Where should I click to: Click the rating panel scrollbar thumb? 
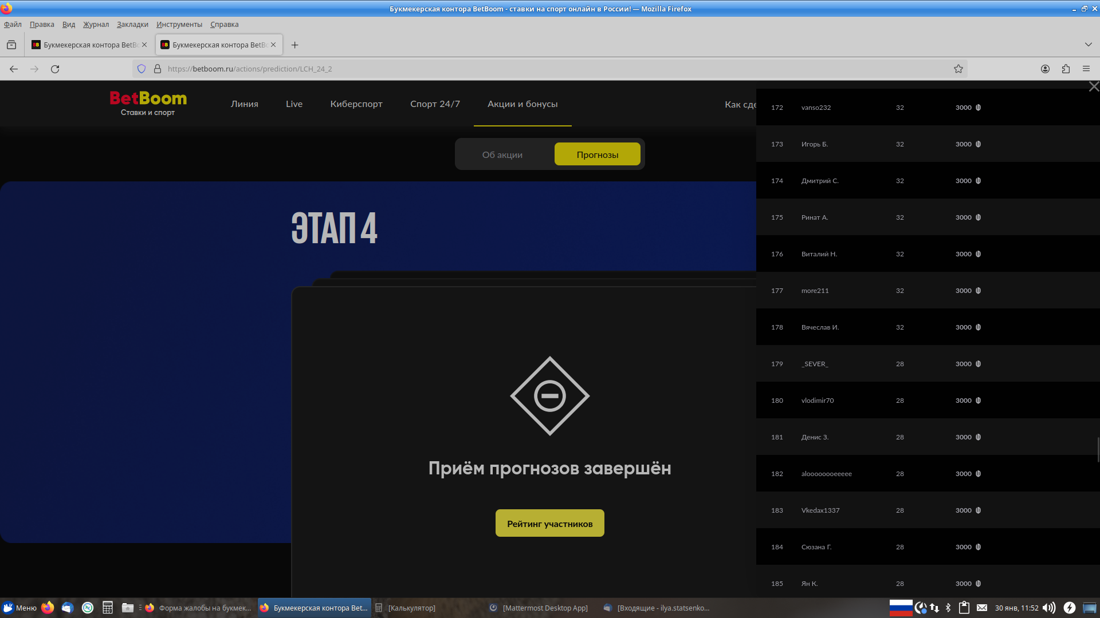[x=1098, y=449]
